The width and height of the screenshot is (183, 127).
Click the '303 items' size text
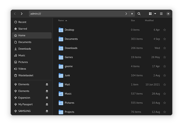coord(137,39)
